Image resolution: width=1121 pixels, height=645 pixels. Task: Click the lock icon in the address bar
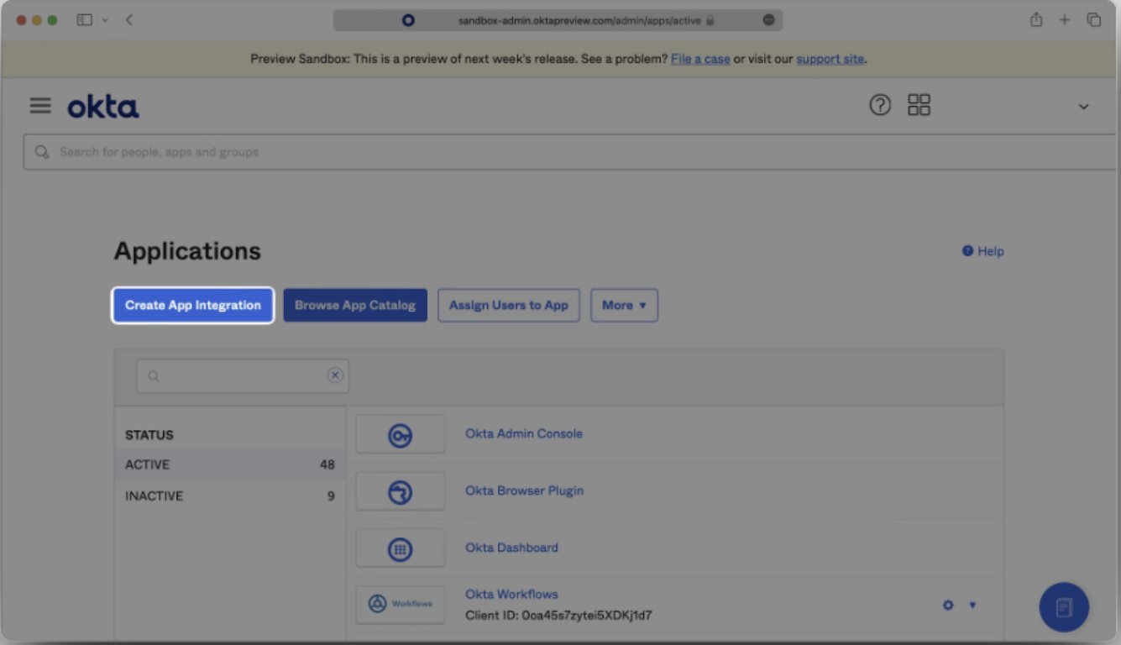coord(710,20)
